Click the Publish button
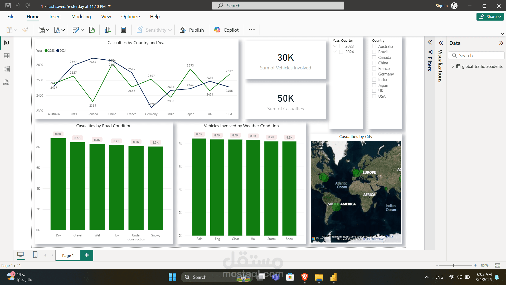This screenshot has height=285, width=506. point(192,30)
